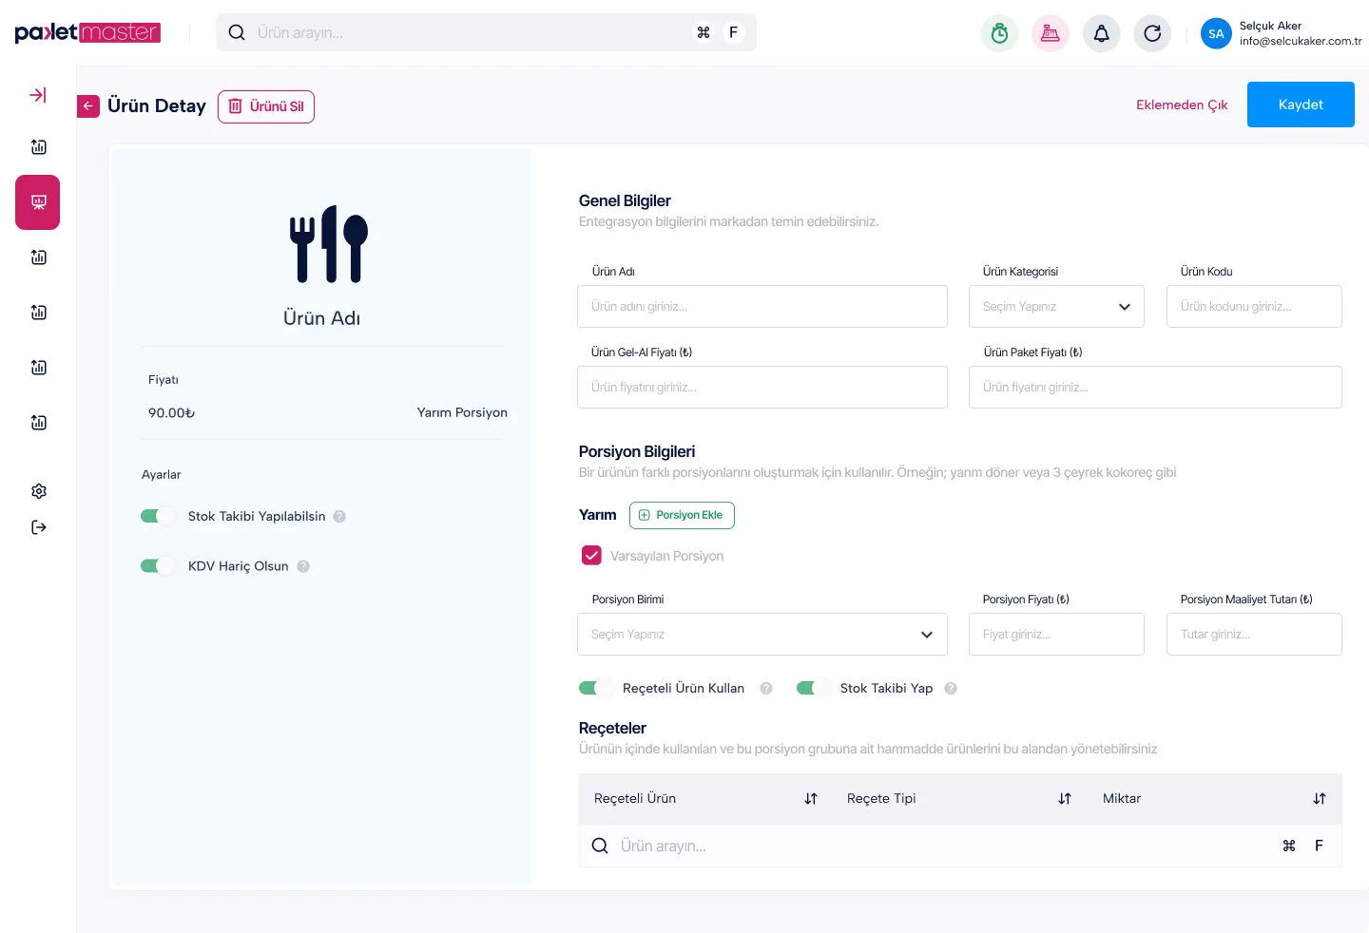Click the logout icon in sidebar
Screen dimensions: 1369x933
tap(39, 527)
